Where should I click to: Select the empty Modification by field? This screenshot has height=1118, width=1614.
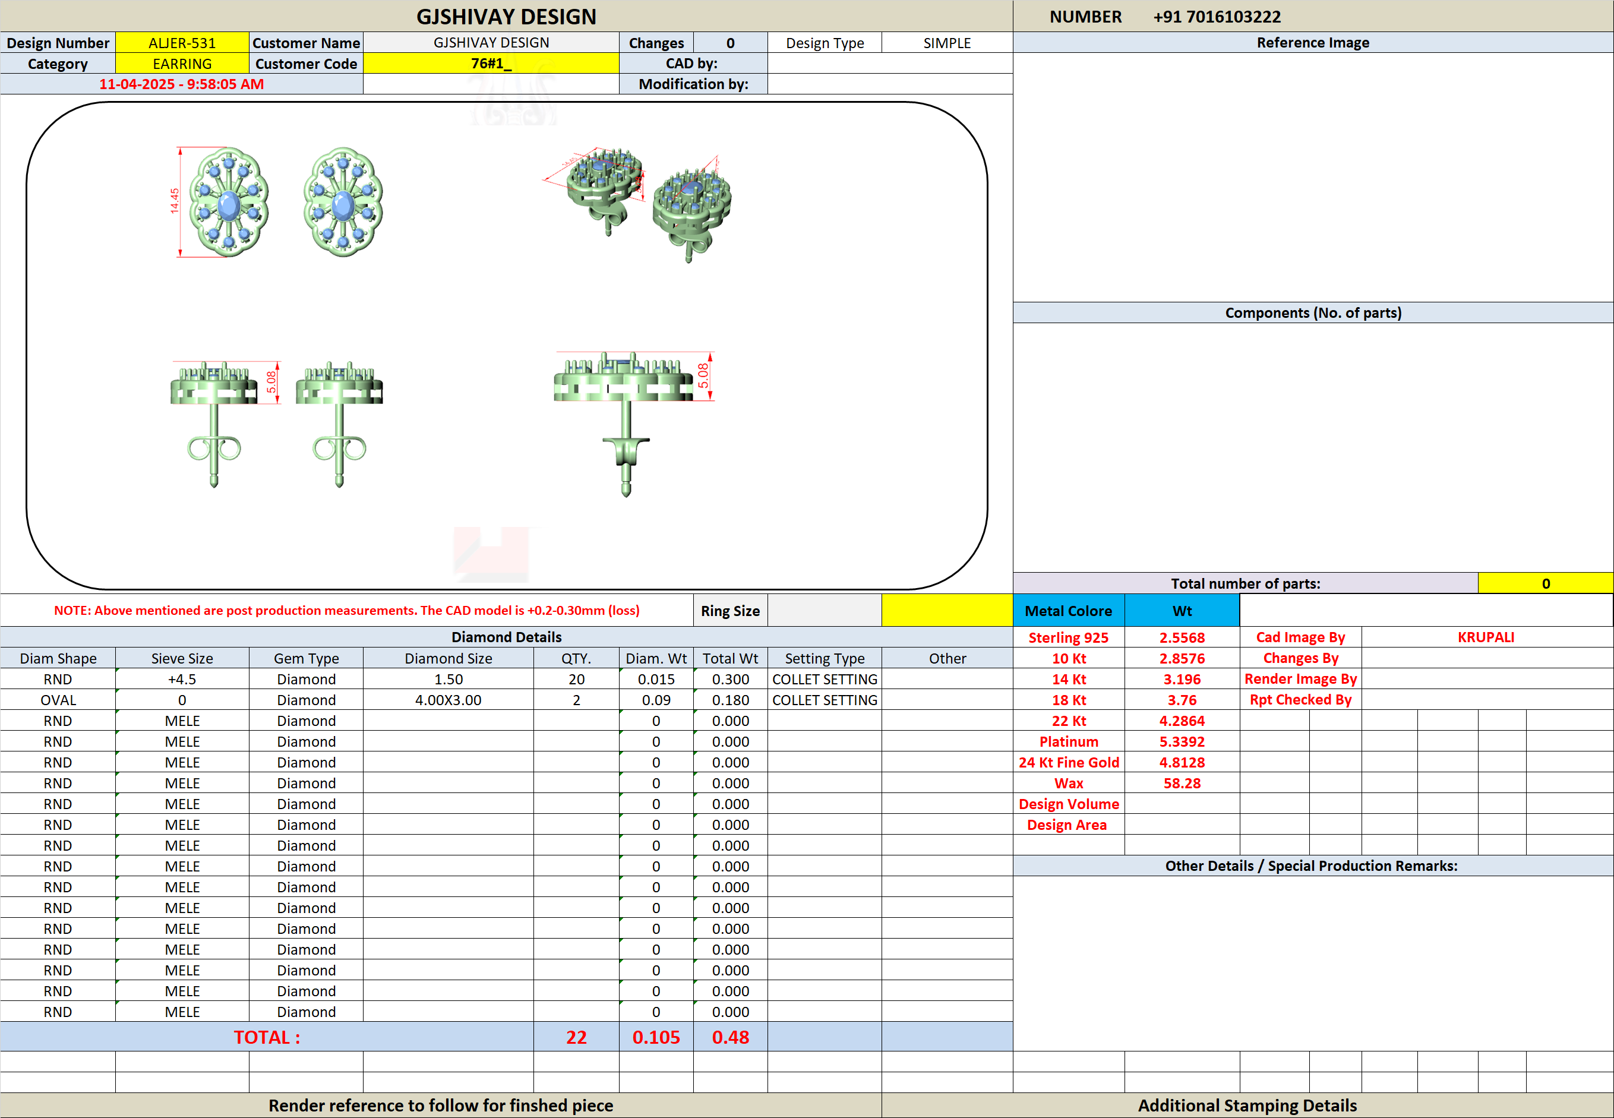890,84
